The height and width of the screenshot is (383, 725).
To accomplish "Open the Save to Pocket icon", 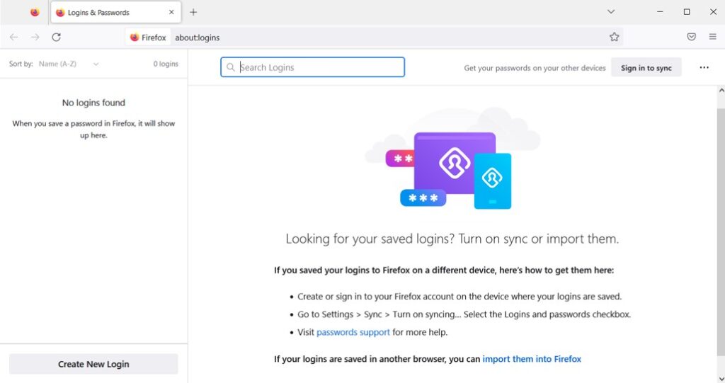I will point(692,38).
